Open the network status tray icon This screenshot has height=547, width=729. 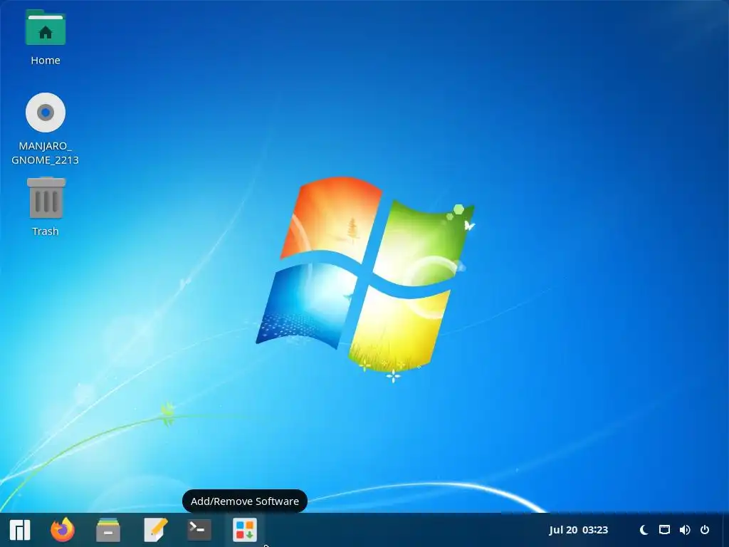click(x=664, y=530)
